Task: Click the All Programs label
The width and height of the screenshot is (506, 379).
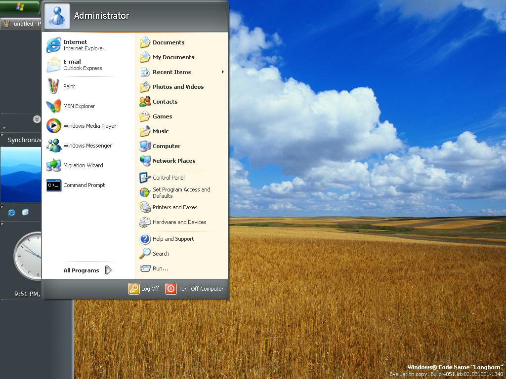Action: (81, 270)
